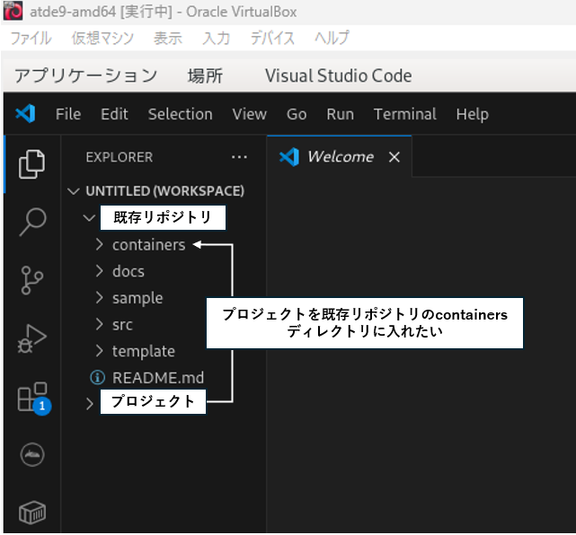
Task: Open Run and Debug view icon
Action: coord(31,338)
